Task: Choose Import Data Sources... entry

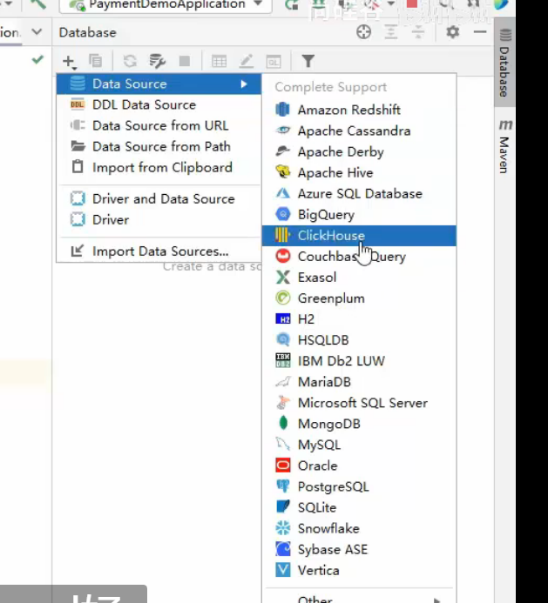Action: tap(159, 251)
